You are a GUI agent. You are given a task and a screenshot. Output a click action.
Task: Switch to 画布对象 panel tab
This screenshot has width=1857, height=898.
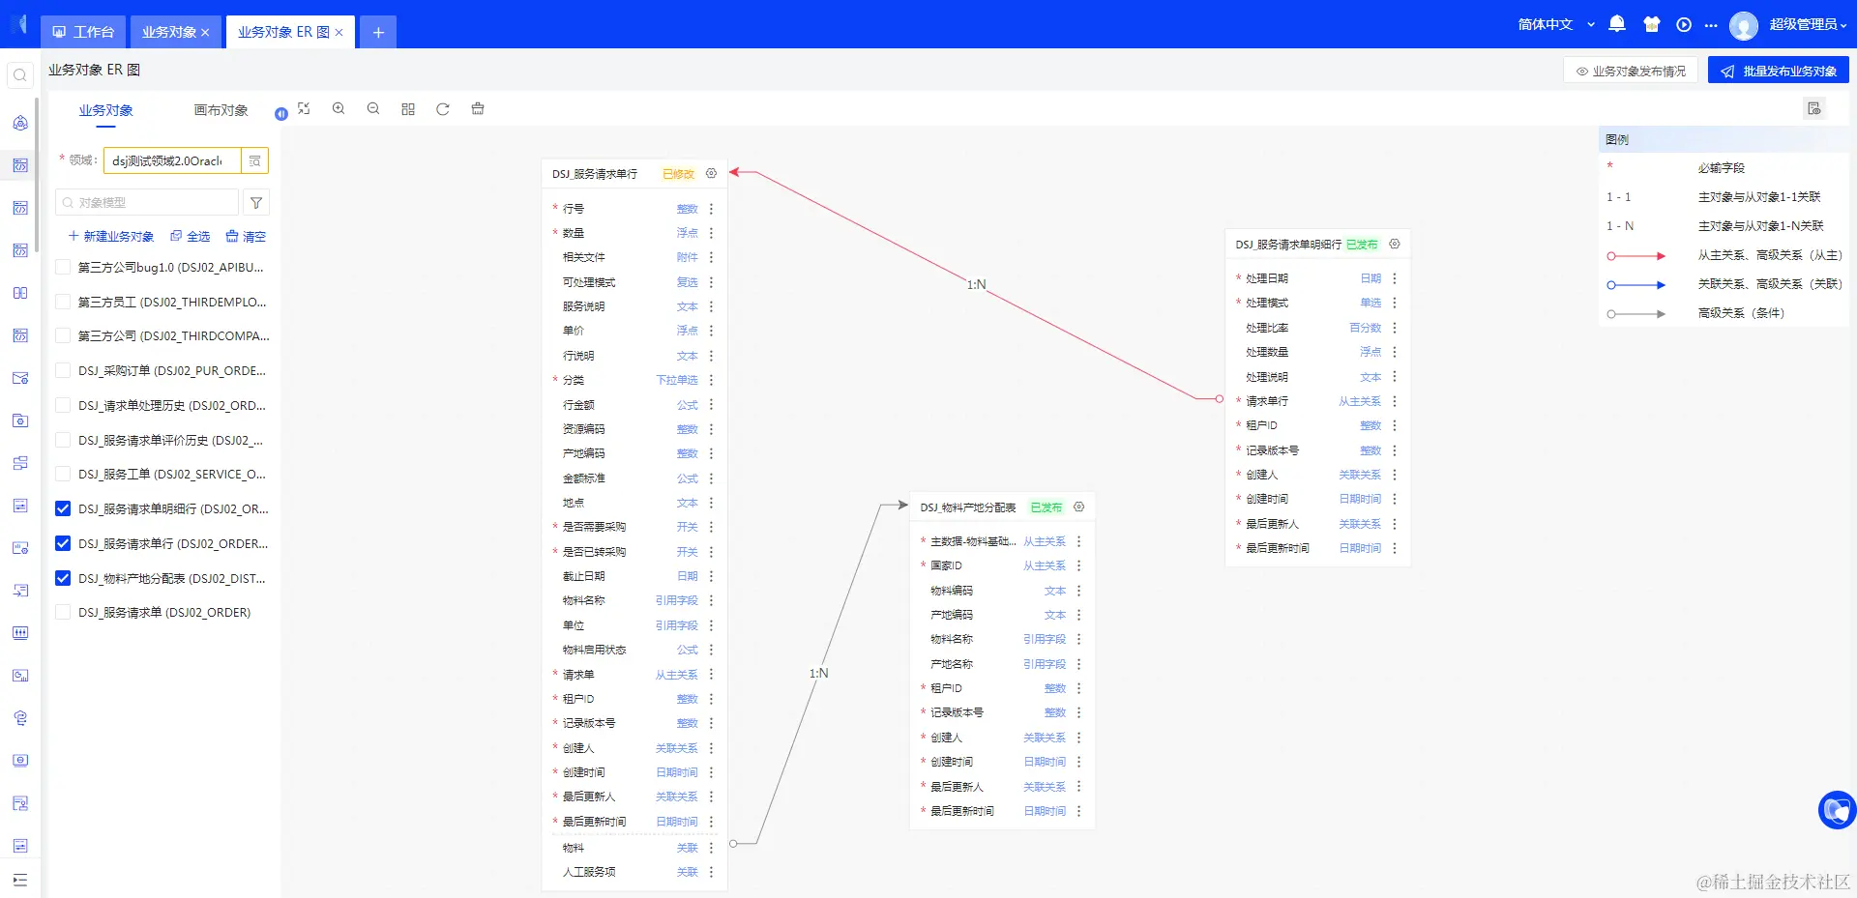click(221, 110)
